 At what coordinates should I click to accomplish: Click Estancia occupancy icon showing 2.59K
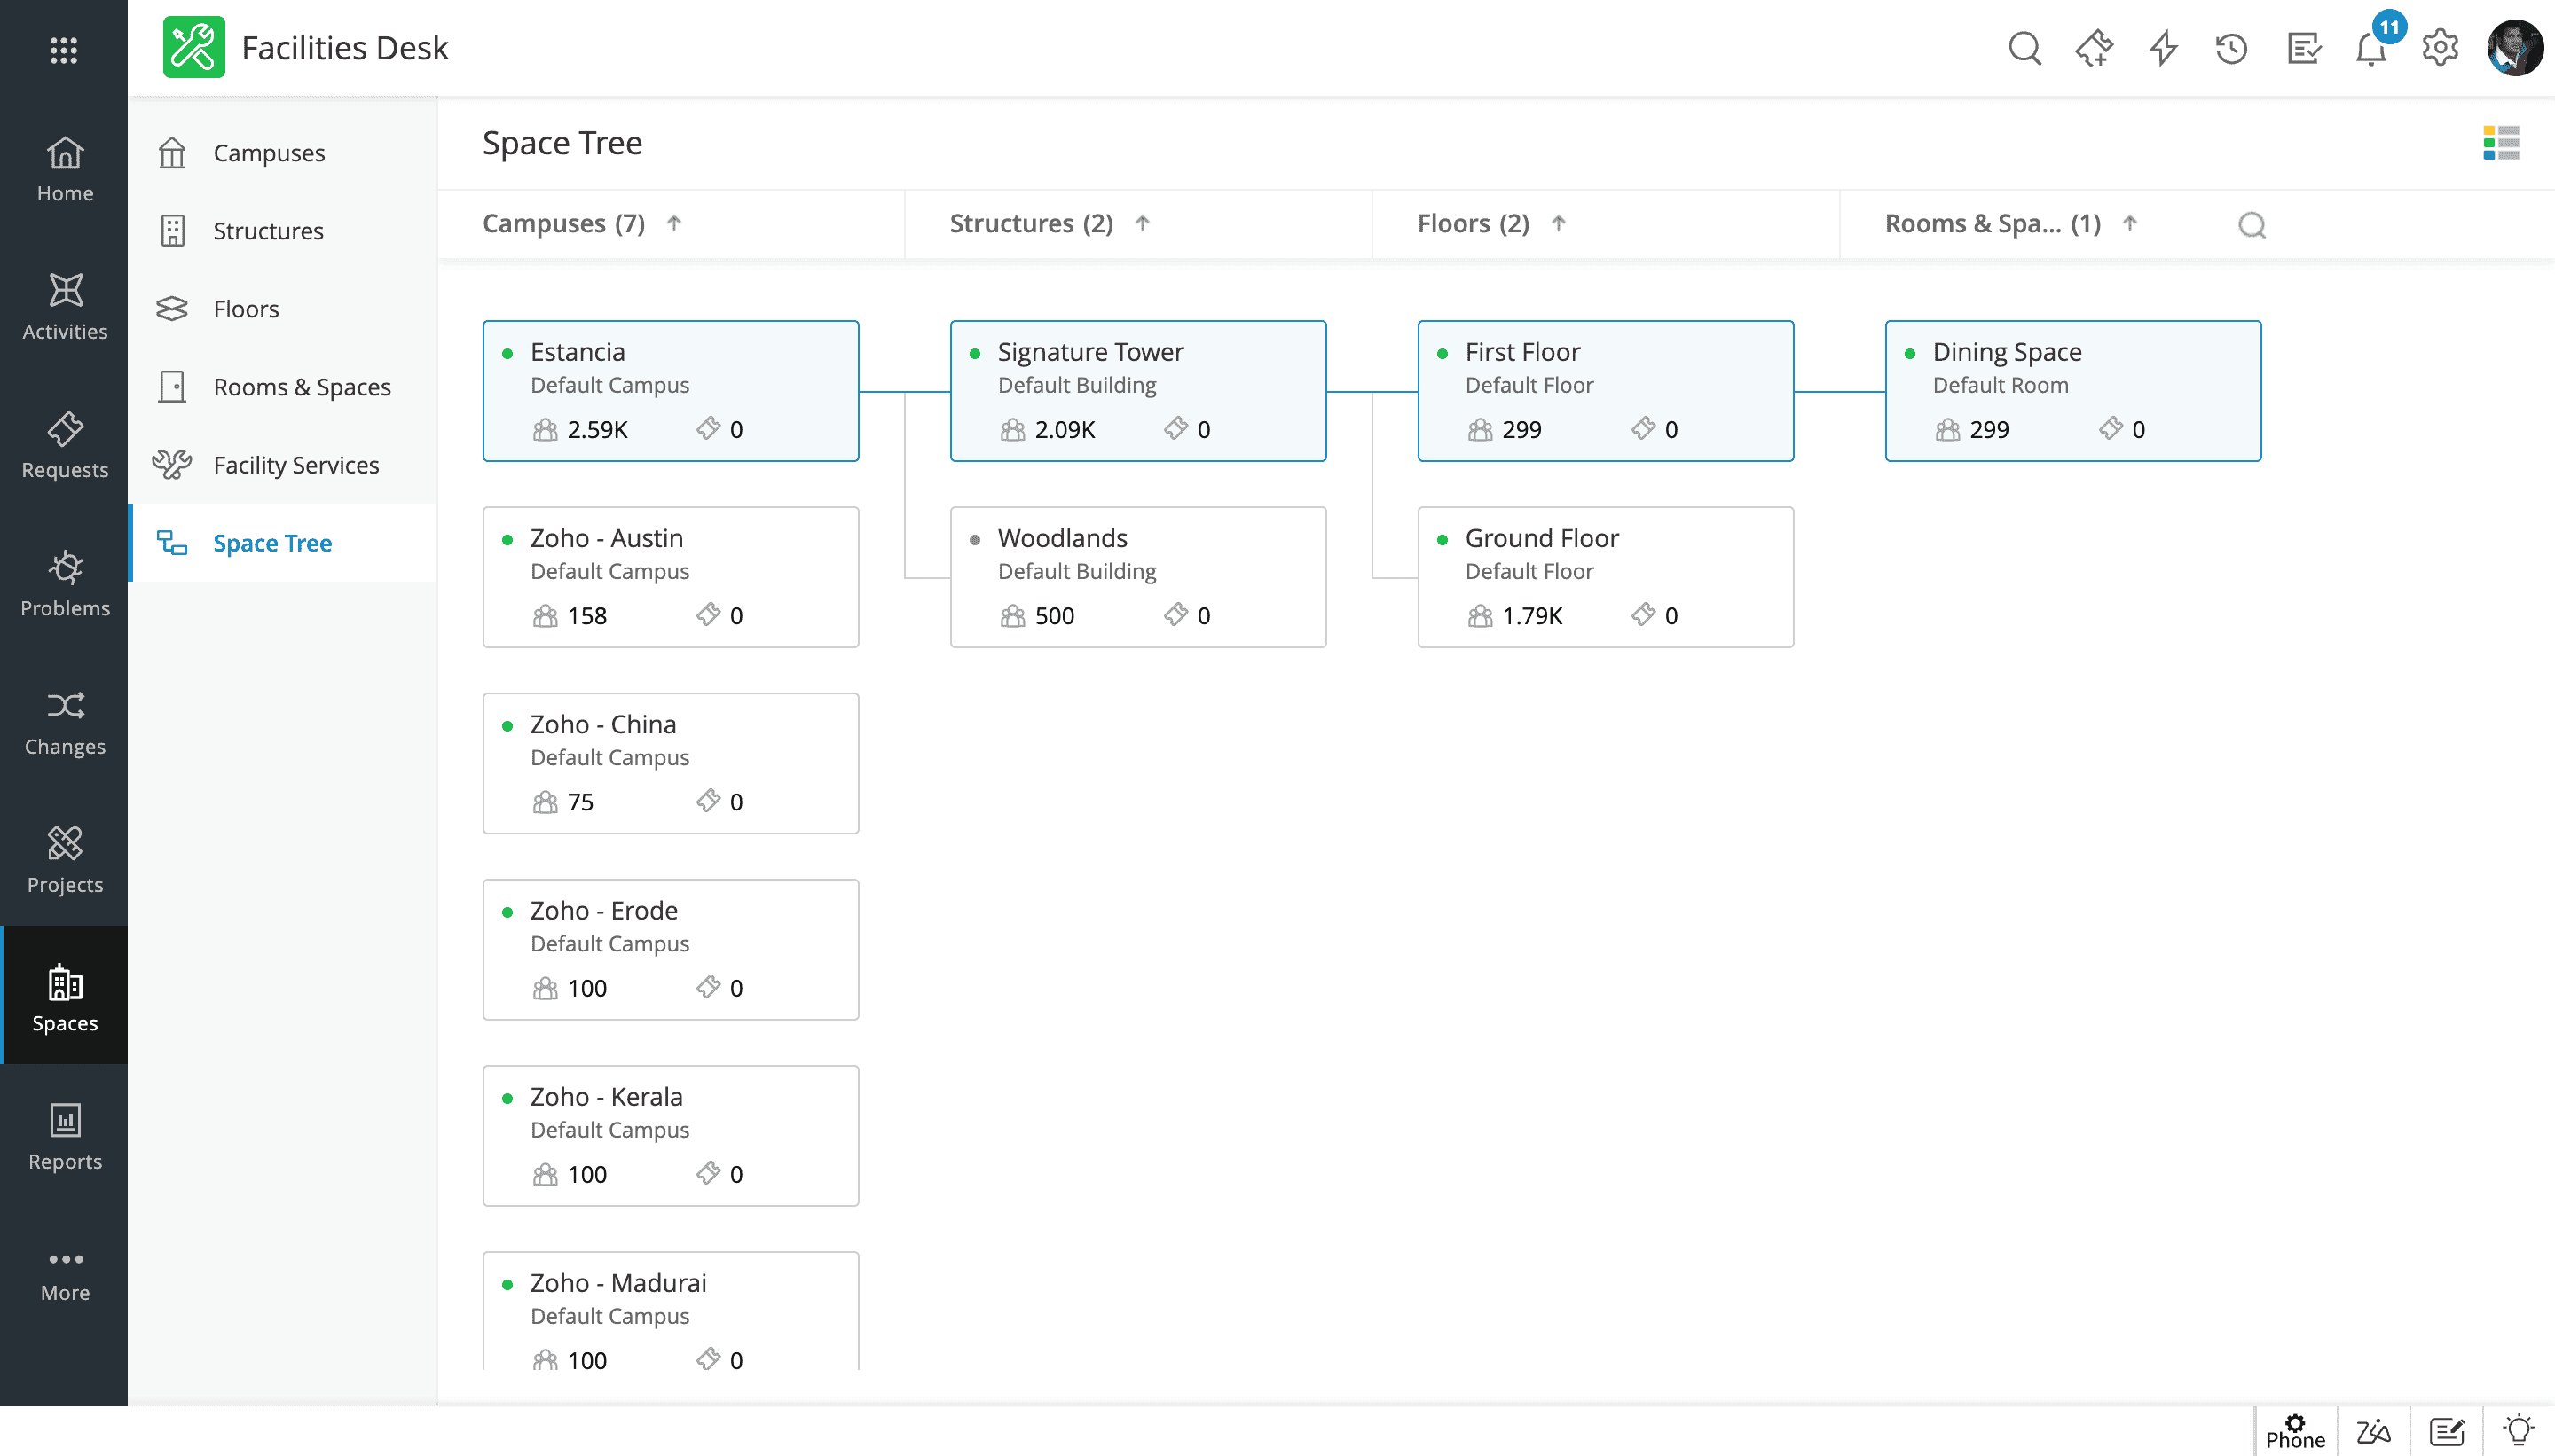[546, 430]
